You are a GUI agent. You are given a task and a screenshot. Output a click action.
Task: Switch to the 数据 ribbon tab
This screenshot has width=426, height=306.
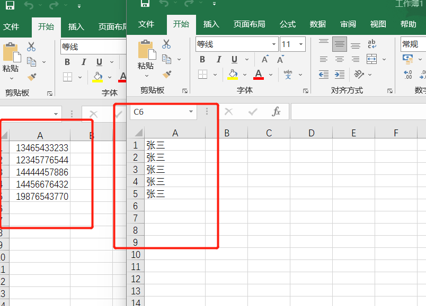(x=317, y=24)
